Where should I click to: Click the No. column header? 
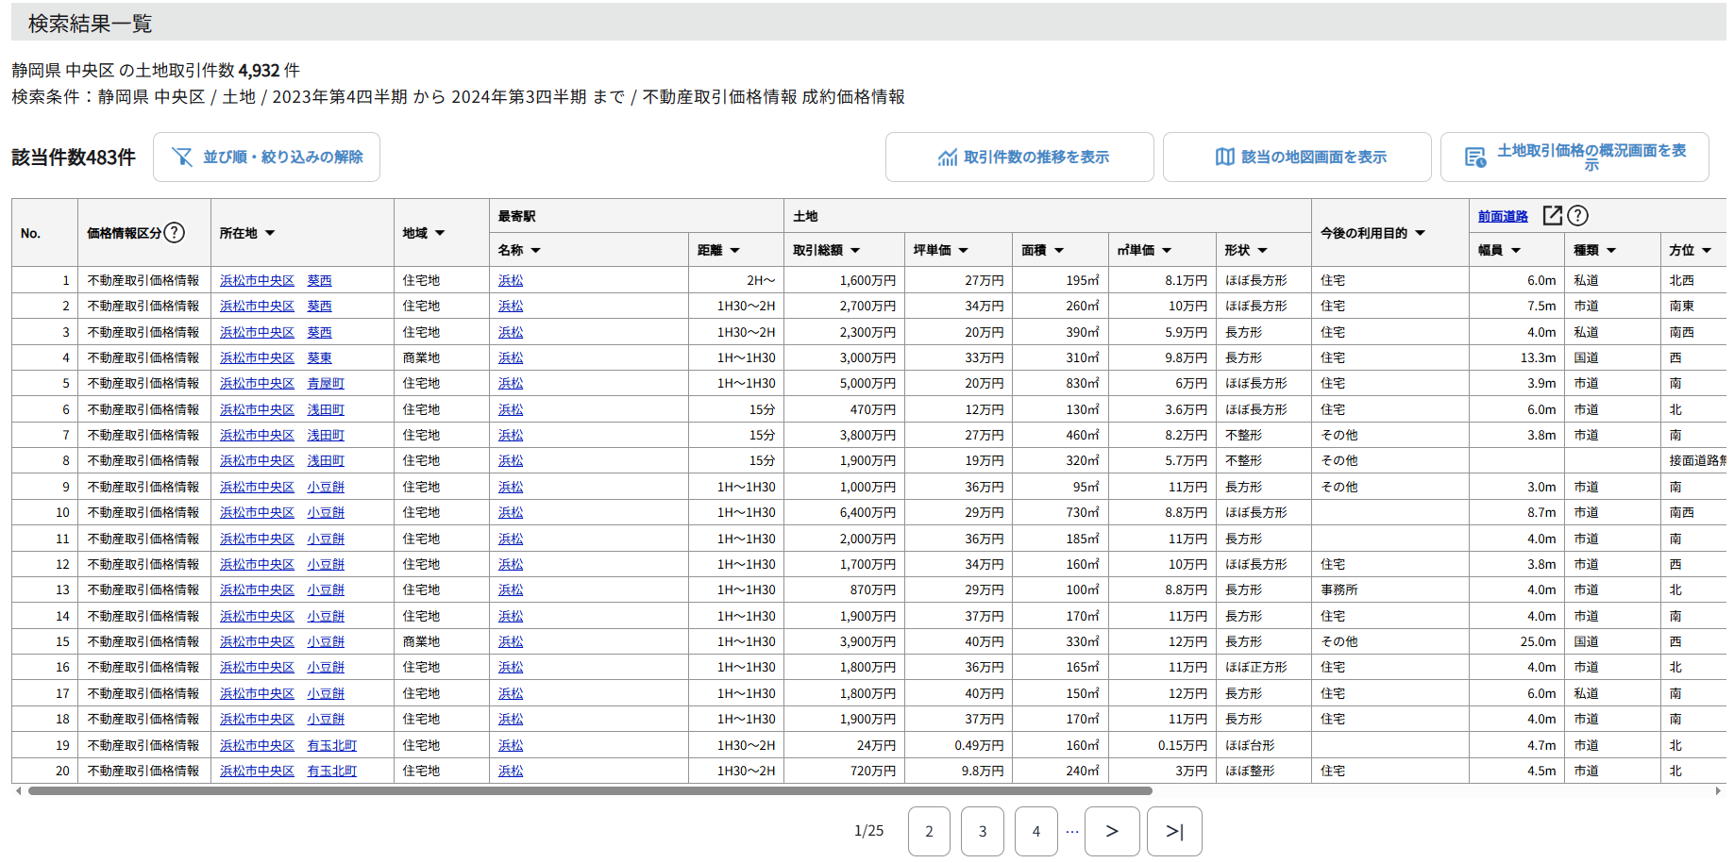(x=44, y=233)
